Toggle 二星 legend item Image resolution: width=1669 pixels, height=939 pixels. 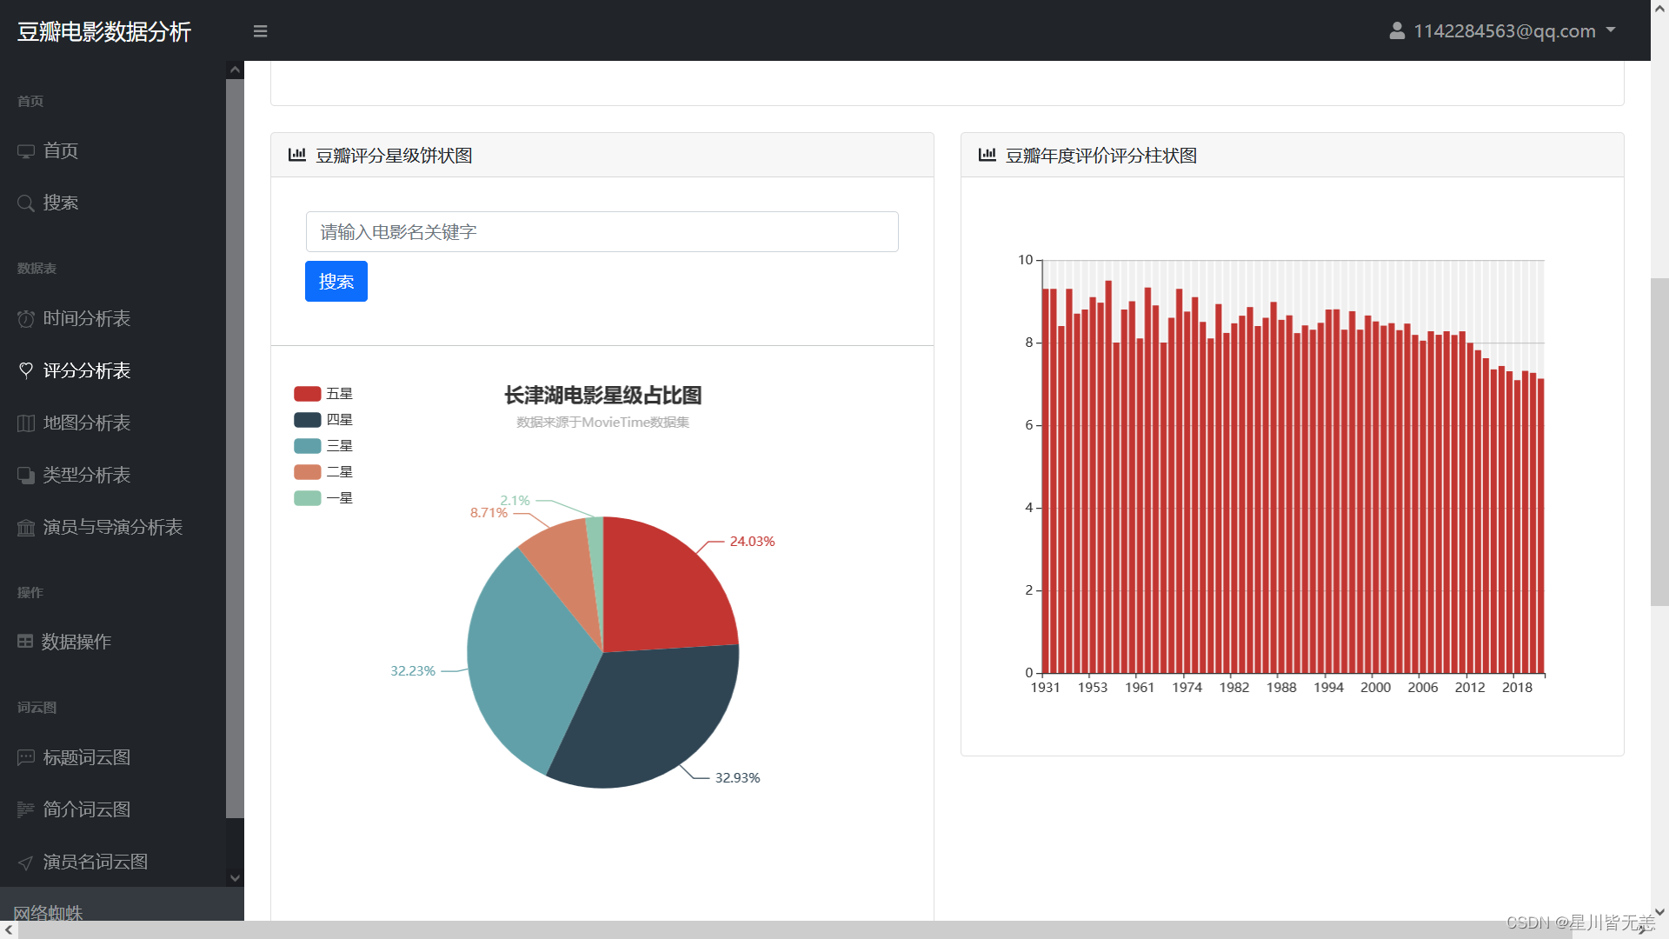(x=323, y=472)
